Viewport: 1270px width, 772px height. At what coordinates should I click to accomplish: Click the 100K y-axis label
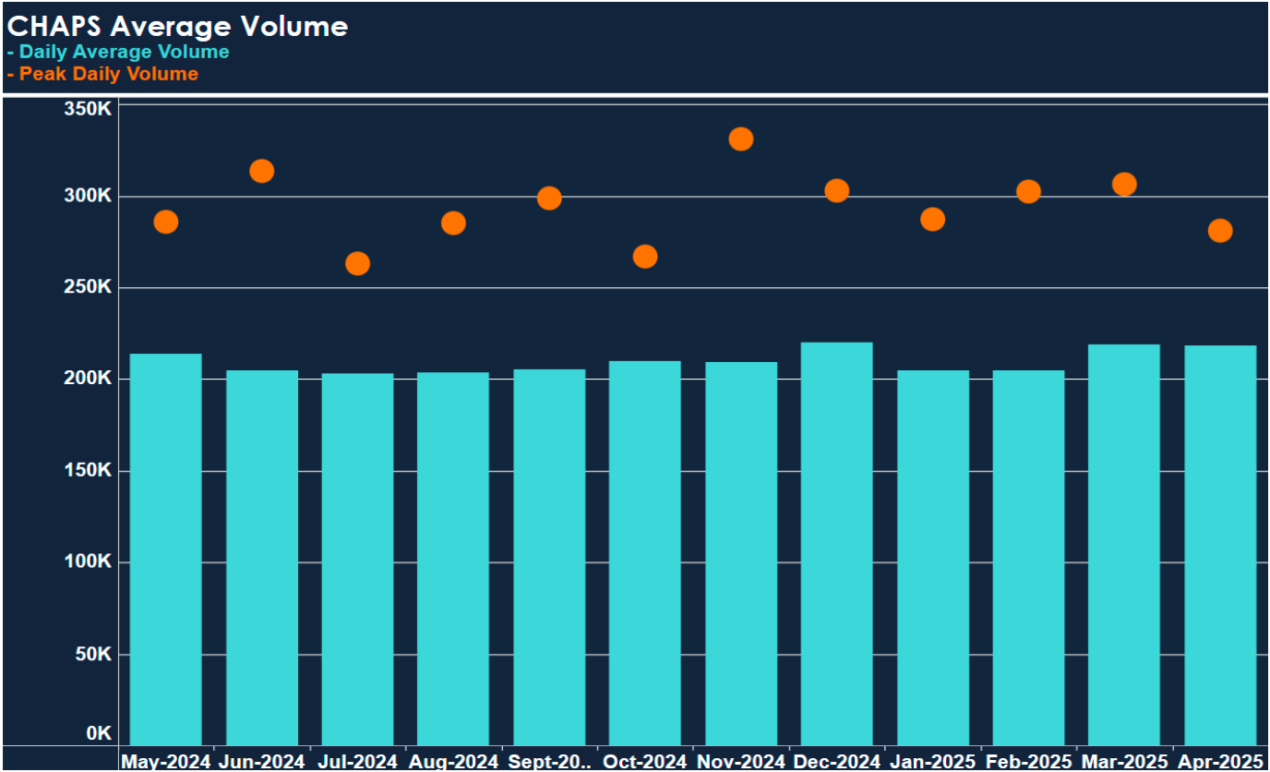click(88, 561)
